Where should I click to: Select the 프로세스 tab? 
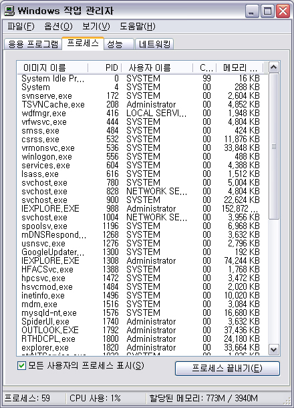click(83, 43)
